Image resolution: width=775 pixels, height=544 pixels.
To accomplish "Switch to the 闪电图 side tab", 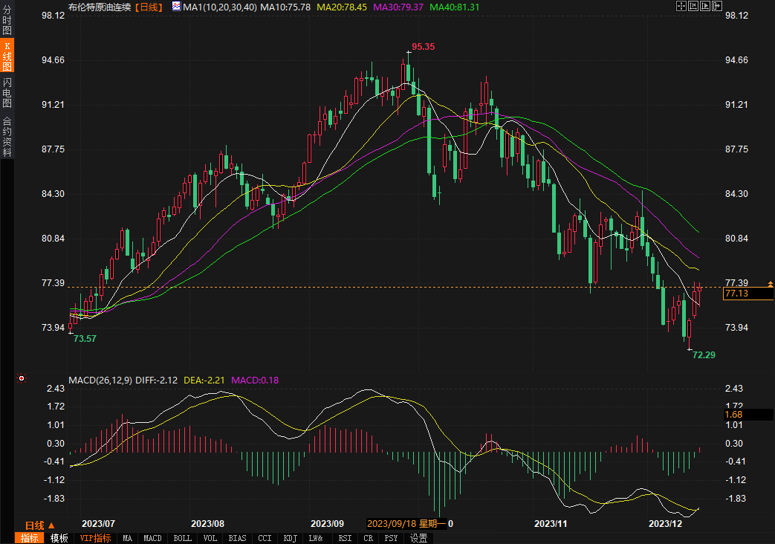I will 7,92.
